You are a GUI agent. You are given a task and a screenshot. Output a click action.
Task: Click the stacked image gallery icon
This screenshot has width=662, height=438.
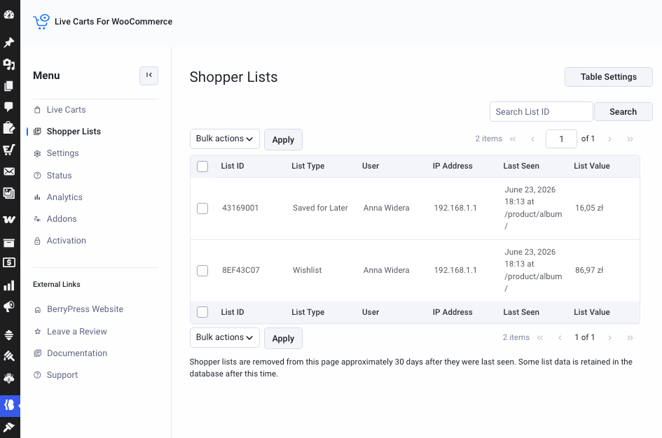(9, 193)
